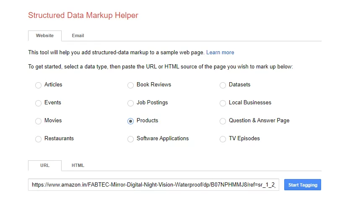The width and height of the screenshot is (345, 207).
Task: Open the Learn more link
Action: tap(220, 53)
